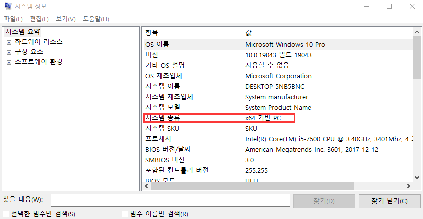The width and height of the screenshot is (423, 219).
Task: Select 시스템 요약 in the tree
Action: pyautogui.click(x=22, y=32)
